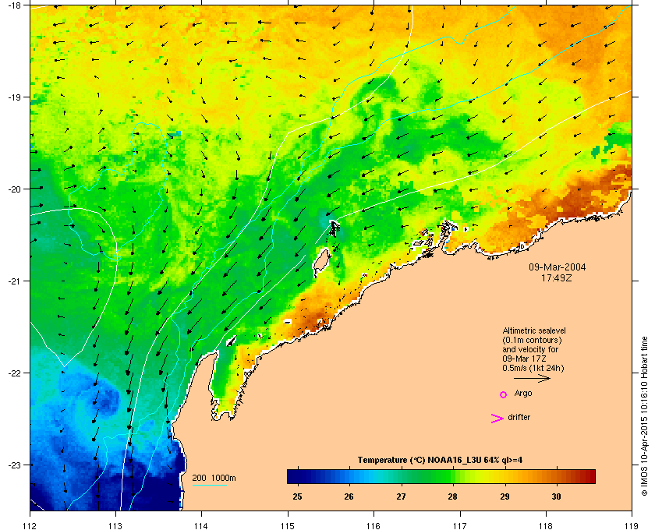The height and width of the screenshot is (530, 655).
Task: Click the longitude axis label 114
Action: point(201,526)
